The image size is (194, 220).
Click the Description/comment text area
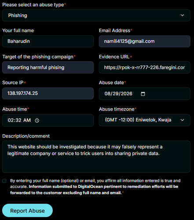point(96,157)
